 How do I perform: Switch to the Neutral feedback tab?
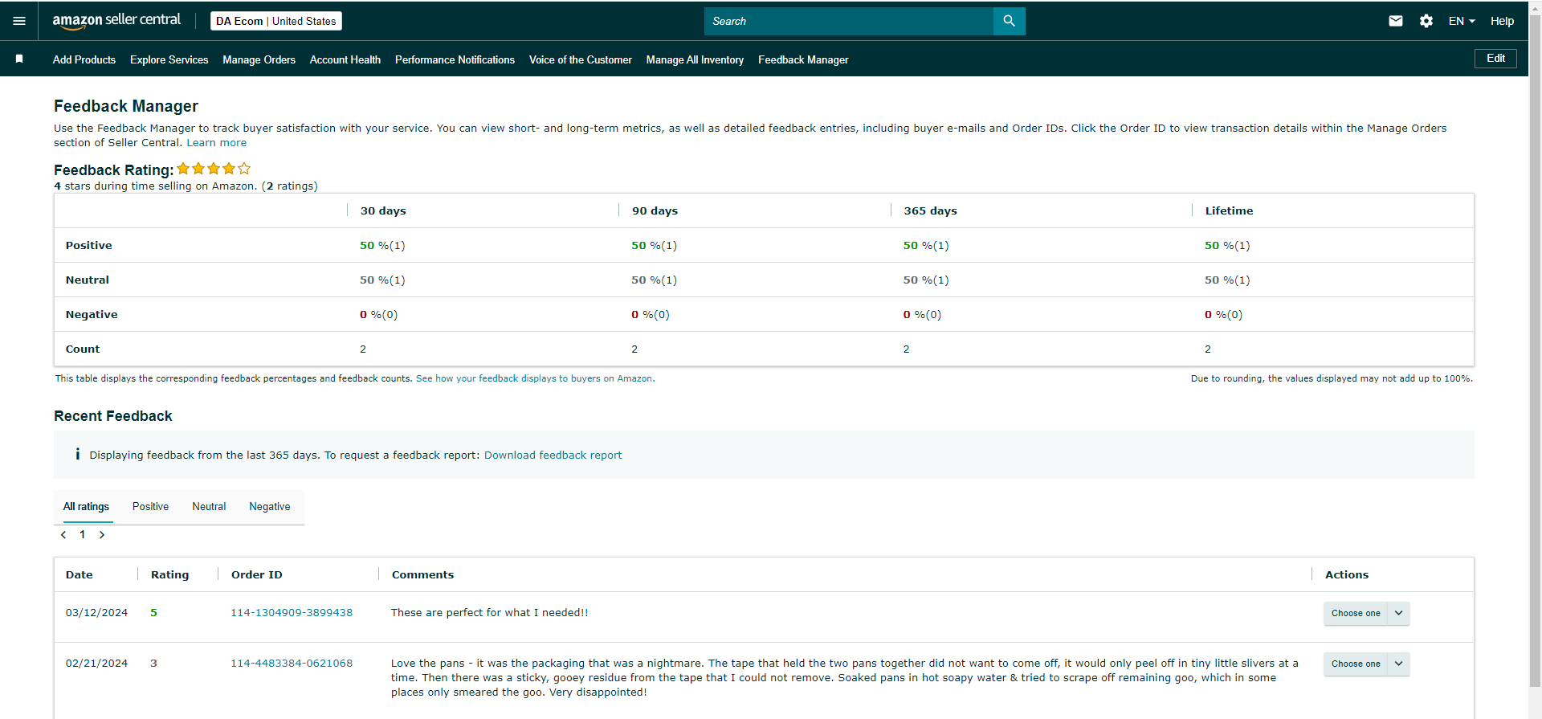pos(209,507)
